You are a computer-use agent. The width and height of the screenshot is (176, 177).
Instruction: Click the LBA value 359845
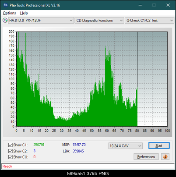(x=78, y=151)
